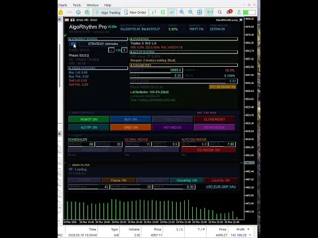
Task: Click the Global Hedge profit field 0.5
Action: click(x=166, y=144)
